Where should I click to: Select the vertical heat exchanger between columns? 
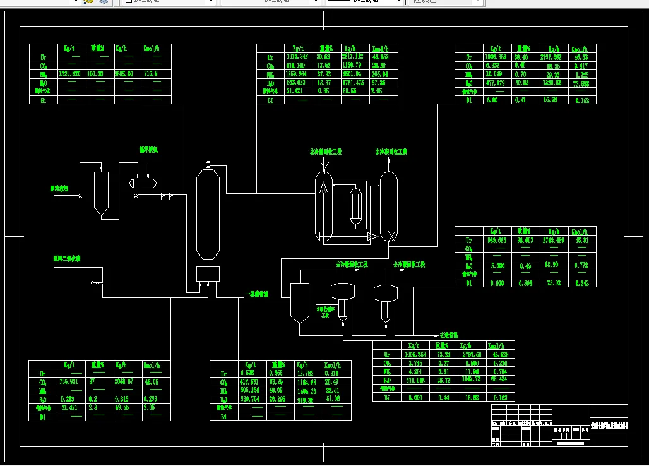tap(355, 206)
